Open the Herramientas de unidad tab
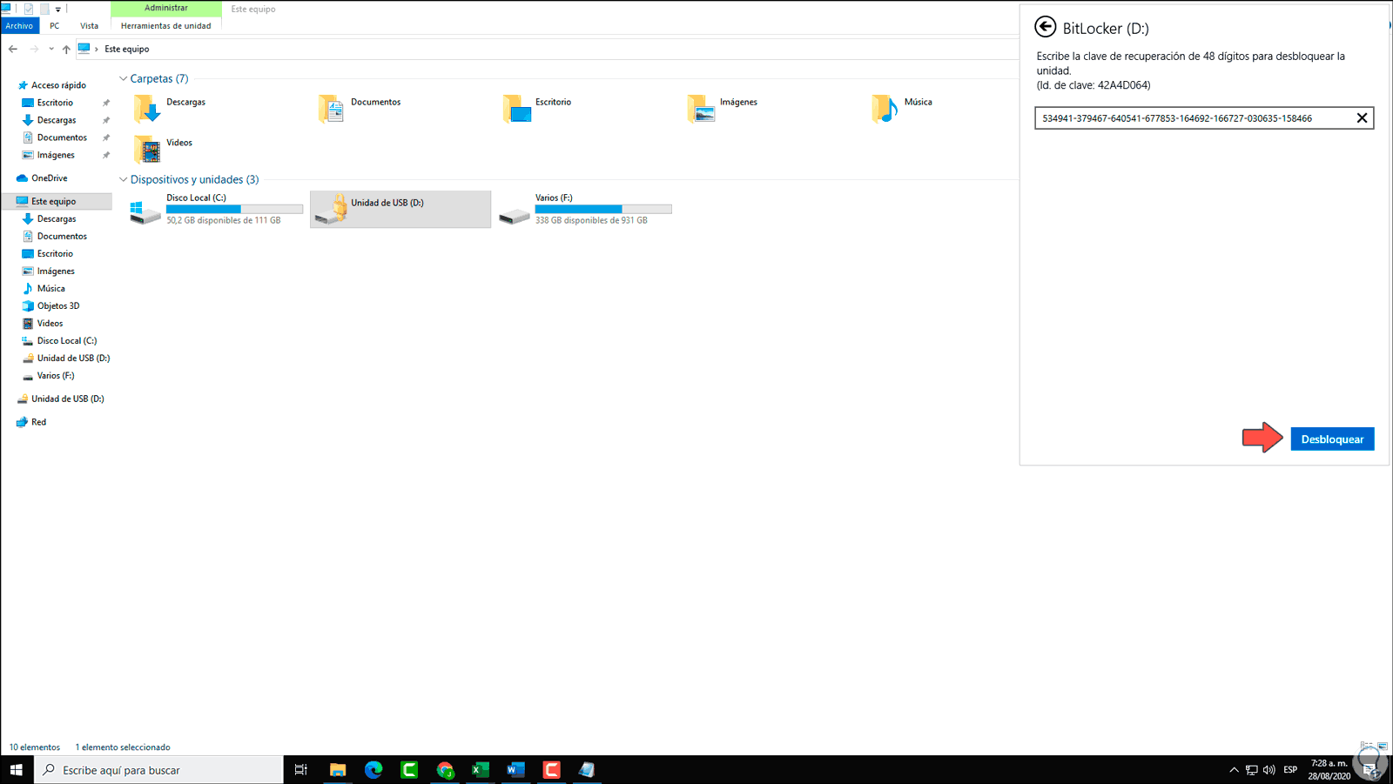 click(165, 26)
